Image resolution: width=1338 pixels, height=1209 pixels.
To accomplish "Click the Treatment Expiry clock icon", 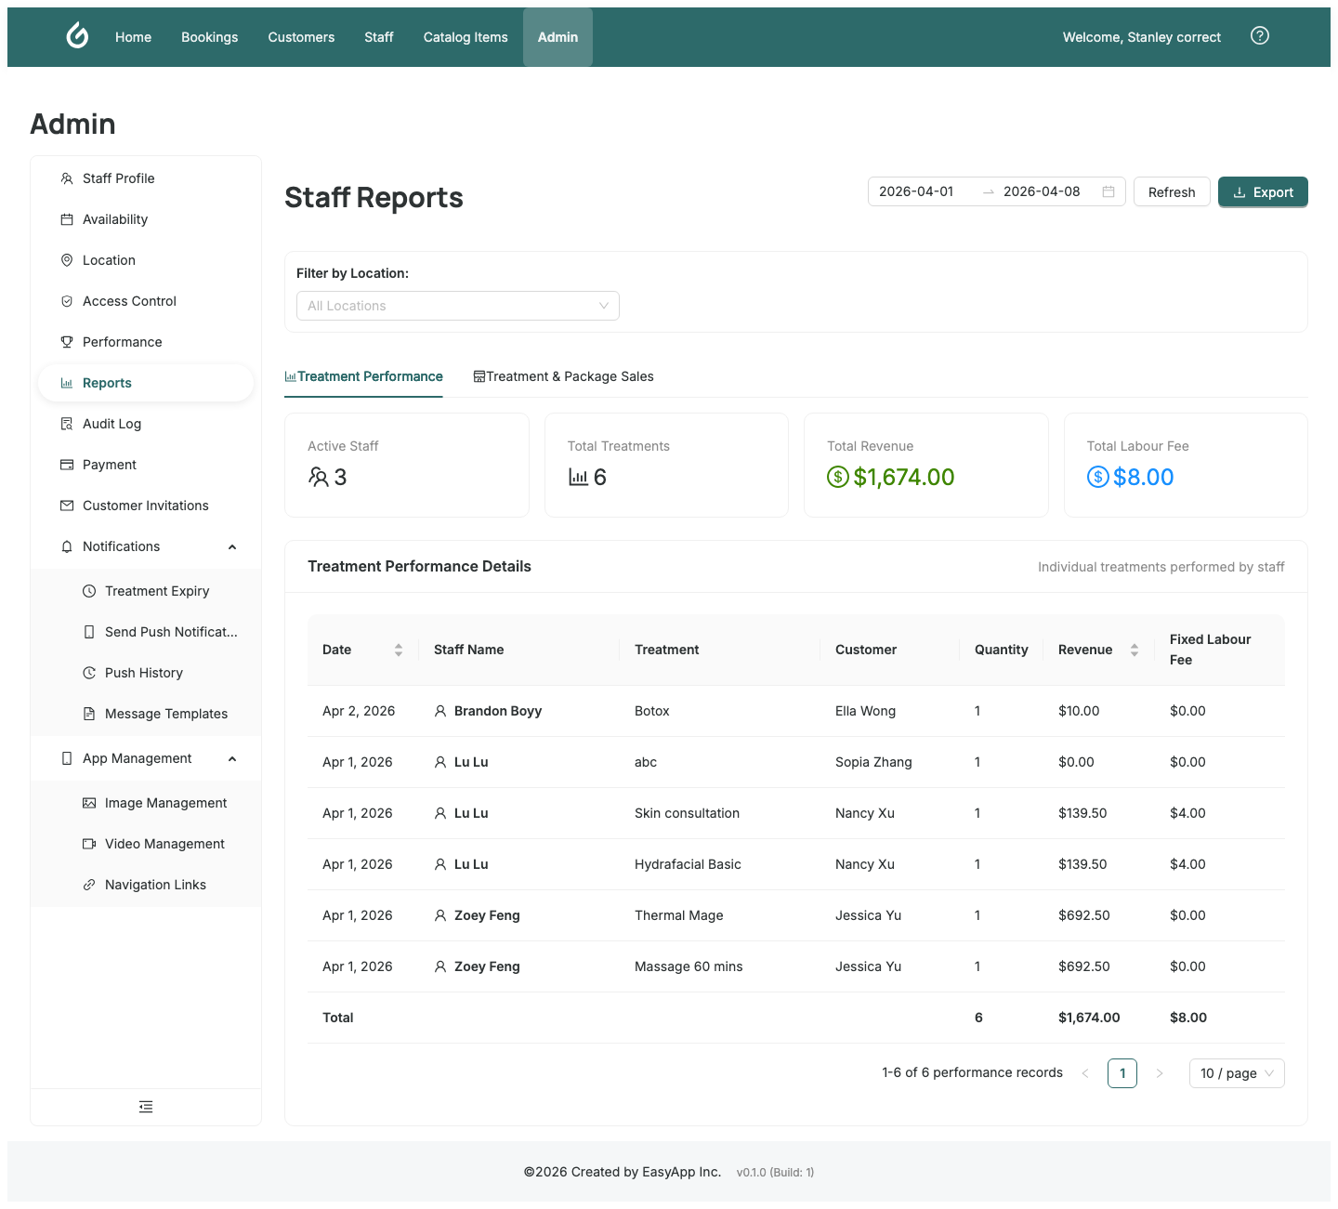I will pyautogui.click(x=89, y=591).
